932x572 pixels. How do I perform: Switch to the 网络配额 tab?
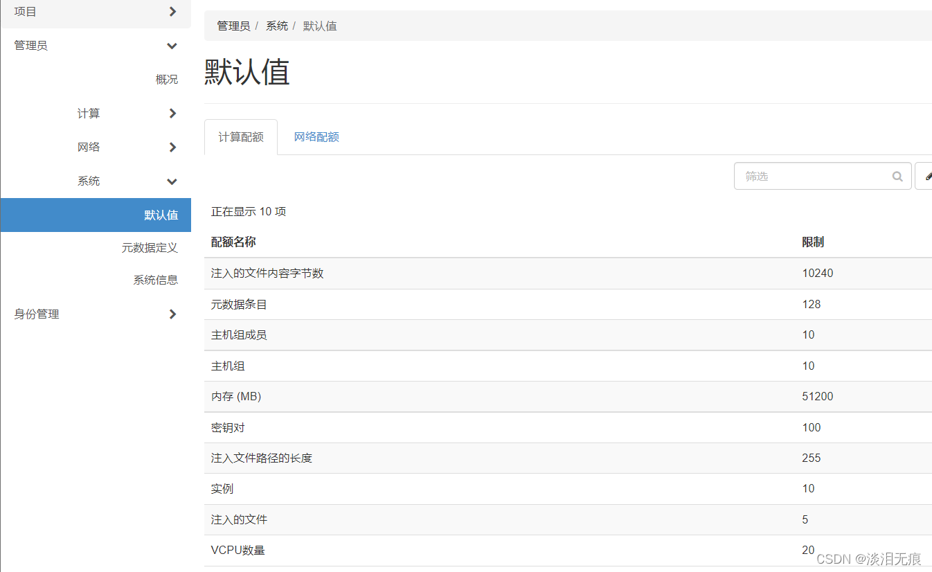[x=316, y=137]
